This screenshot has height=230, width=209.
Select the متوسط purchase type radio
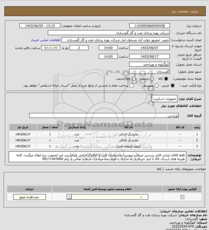157,85
